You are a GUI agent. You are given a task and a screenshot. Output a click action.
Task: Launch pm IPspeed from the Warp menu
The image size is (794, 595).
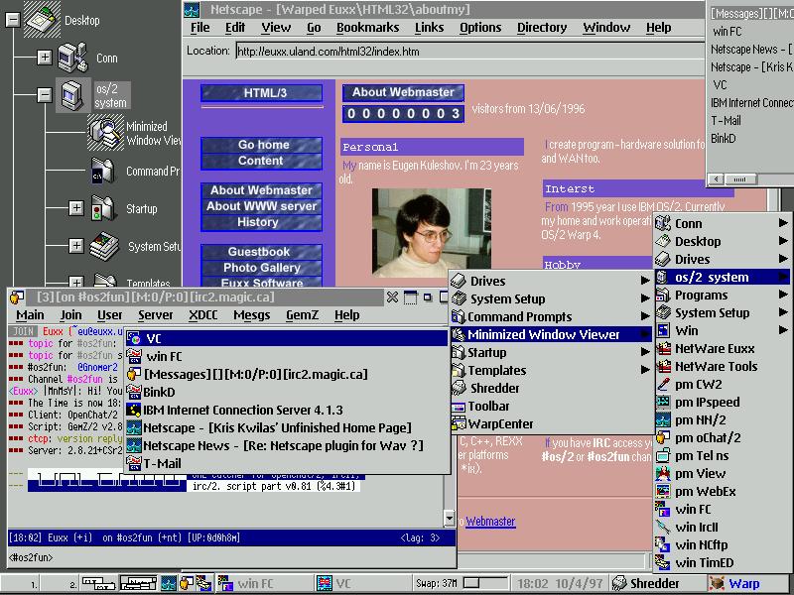click(x=707, y=402)
